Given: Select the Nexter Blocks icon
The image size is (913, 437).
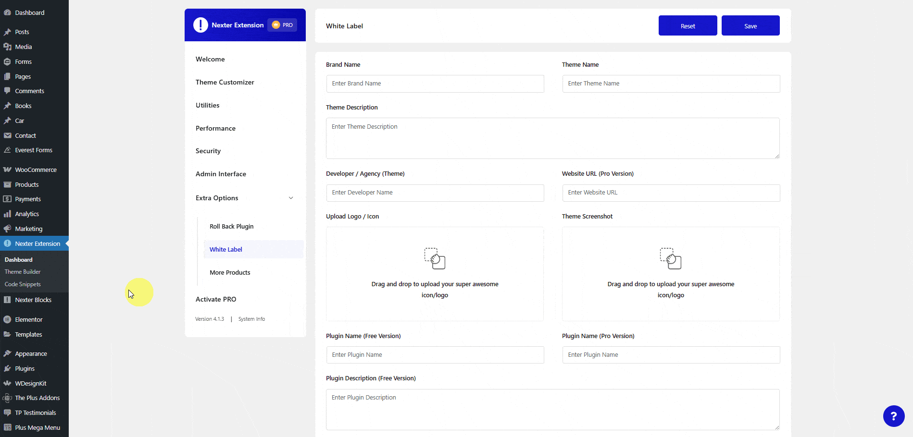Looking at the screenshot, I should (x=8, y=300).
